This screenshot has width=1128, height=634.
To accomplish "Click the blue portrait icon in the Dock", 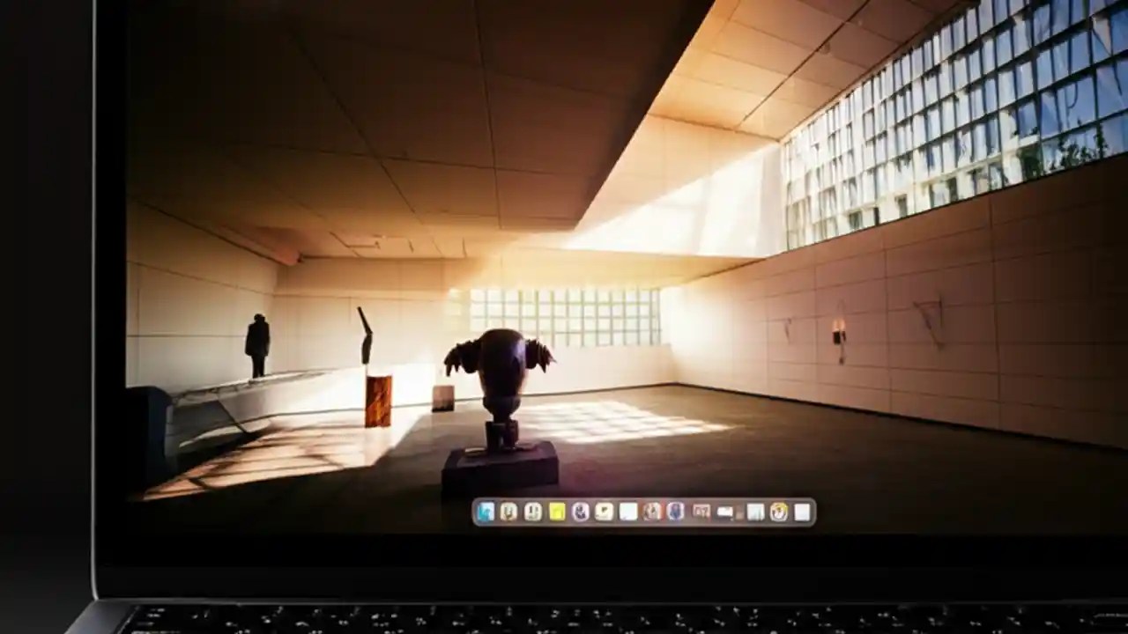I will pos(675,513).
